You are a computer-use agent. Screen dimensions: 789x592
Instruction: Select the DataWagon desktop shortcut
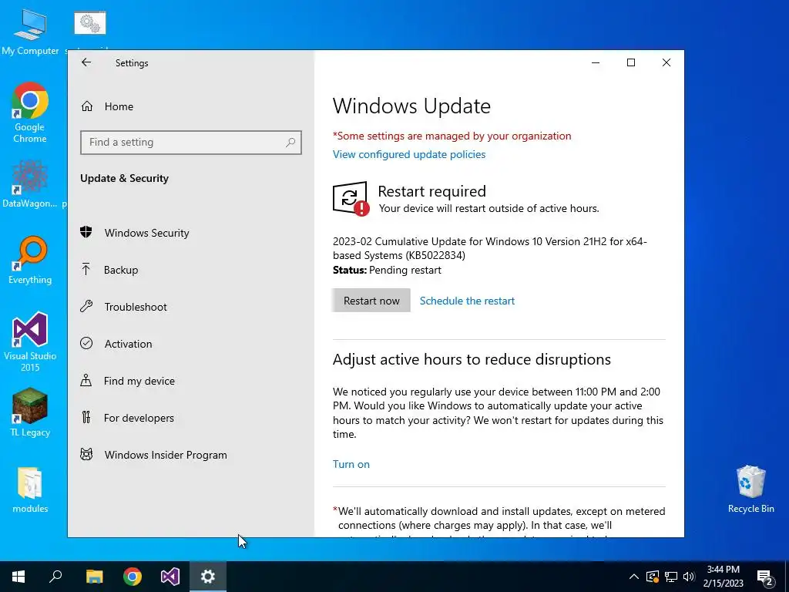[30, 184]
